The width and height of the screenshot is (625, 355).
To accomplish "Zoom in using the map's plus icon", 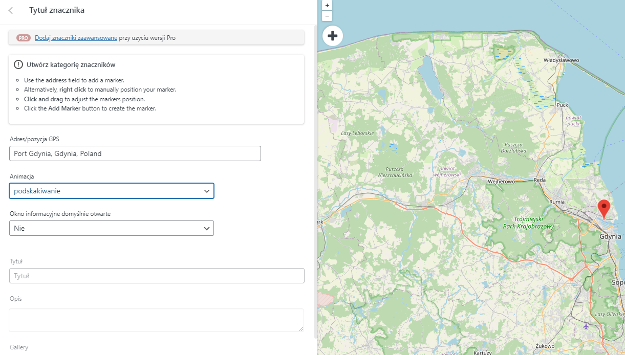I will point(327,6).
